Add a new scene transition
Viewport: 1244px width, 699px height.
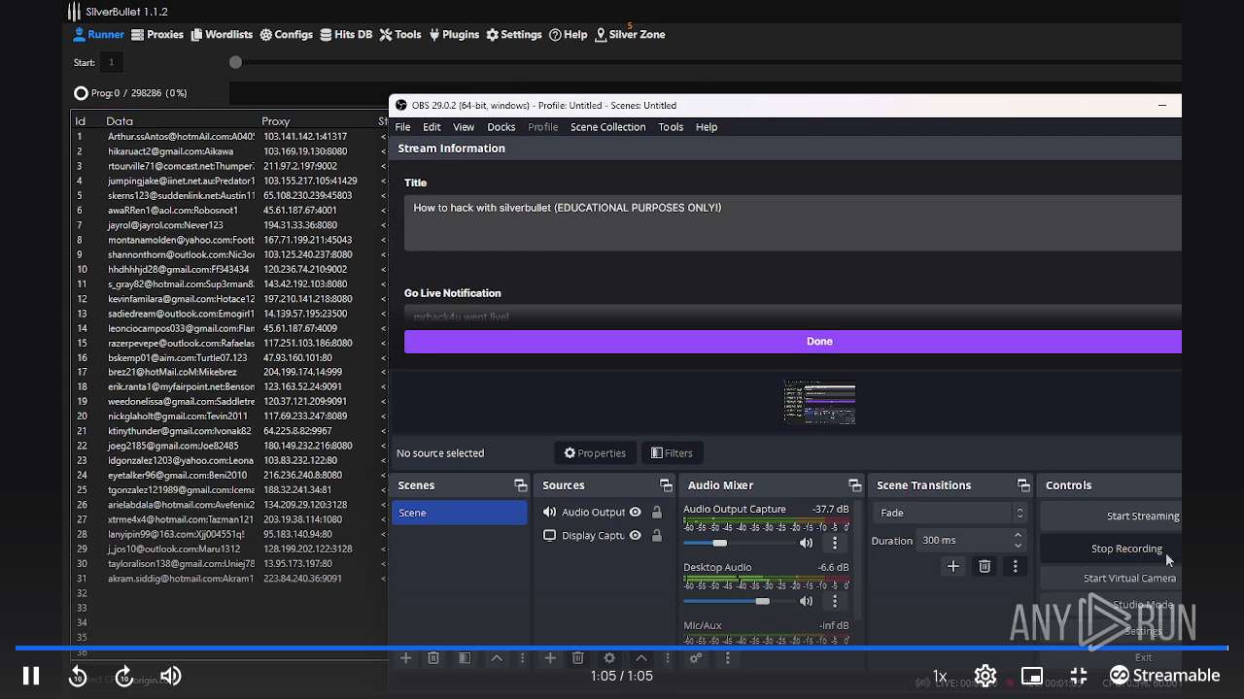[x=952, y=566]
